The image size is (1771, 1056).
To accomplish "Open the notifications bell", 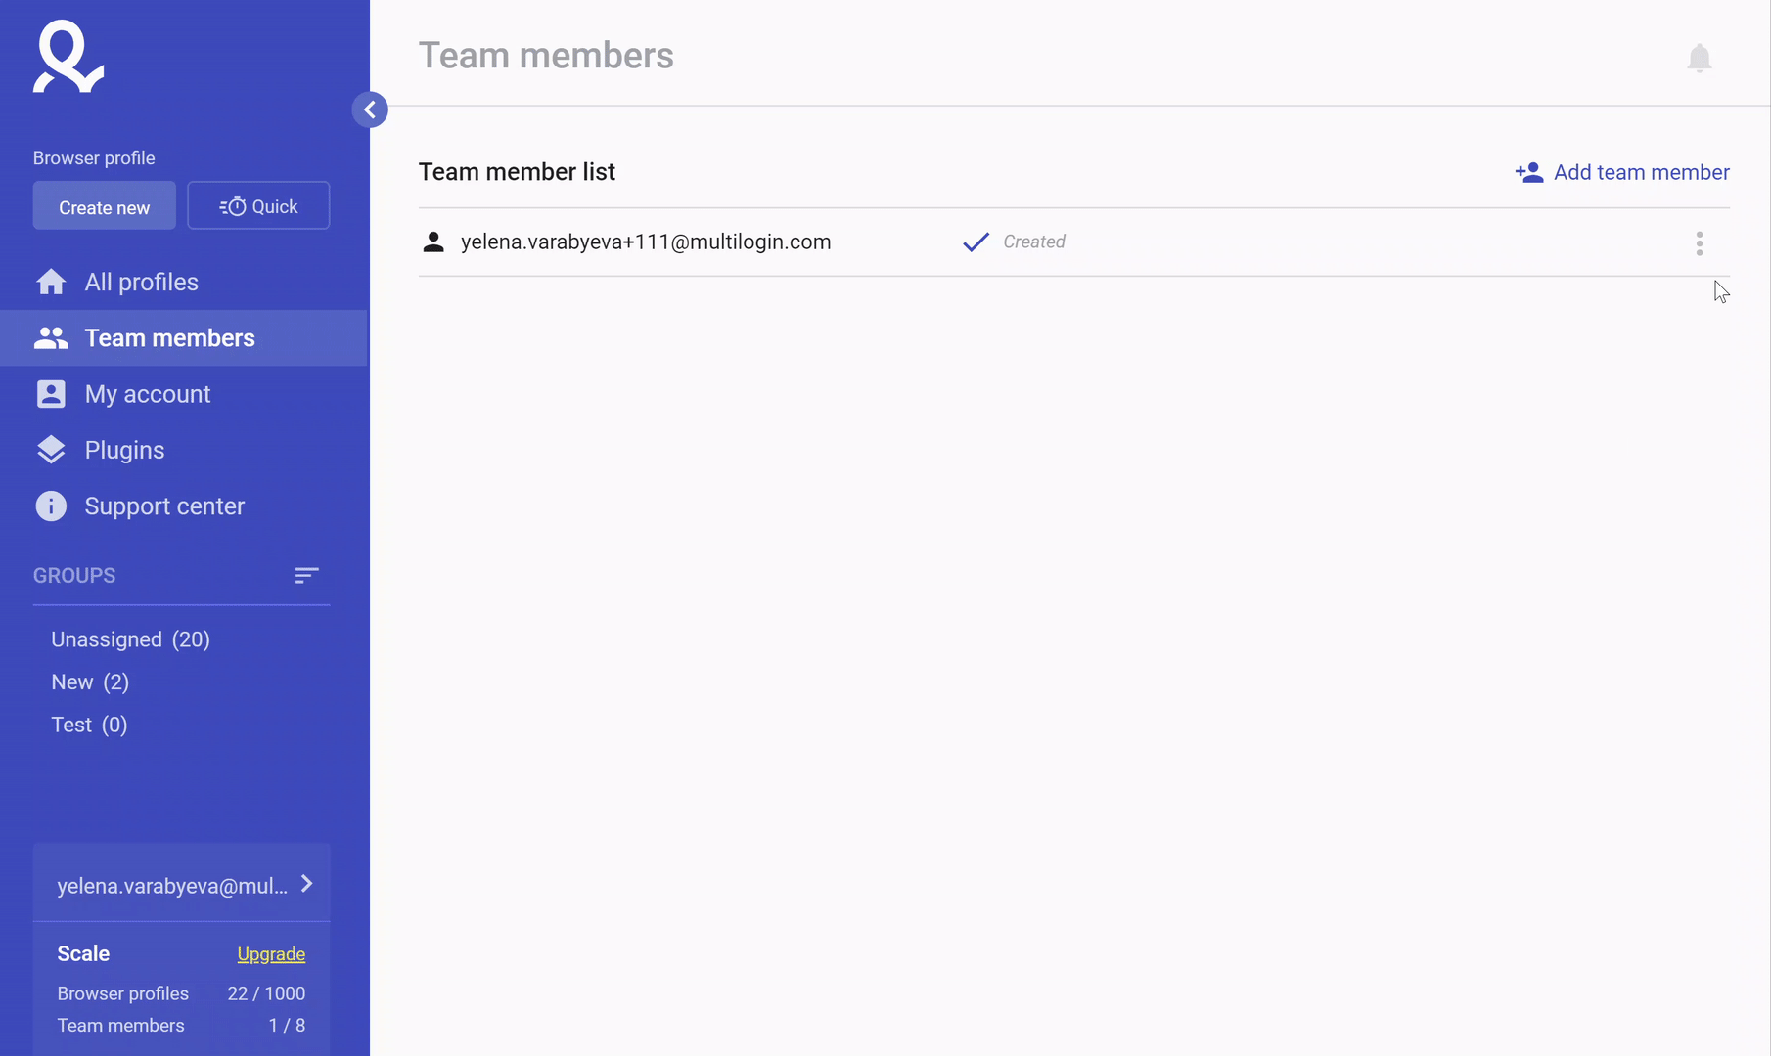I will pyautogui.click(x=1700, y=59).
